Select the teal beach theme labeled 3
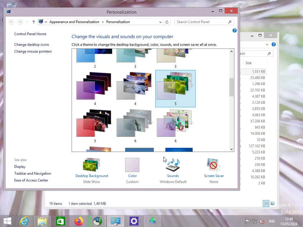 point(135,58)
